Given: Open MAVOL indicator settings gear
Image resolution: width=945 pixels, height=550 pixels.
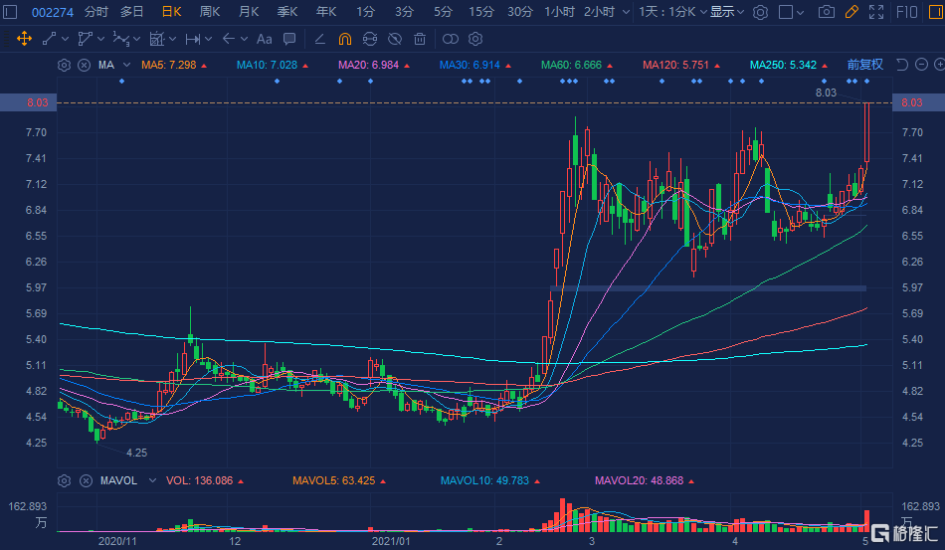Looking at the screenshot, I should click(x=64, y=480).
